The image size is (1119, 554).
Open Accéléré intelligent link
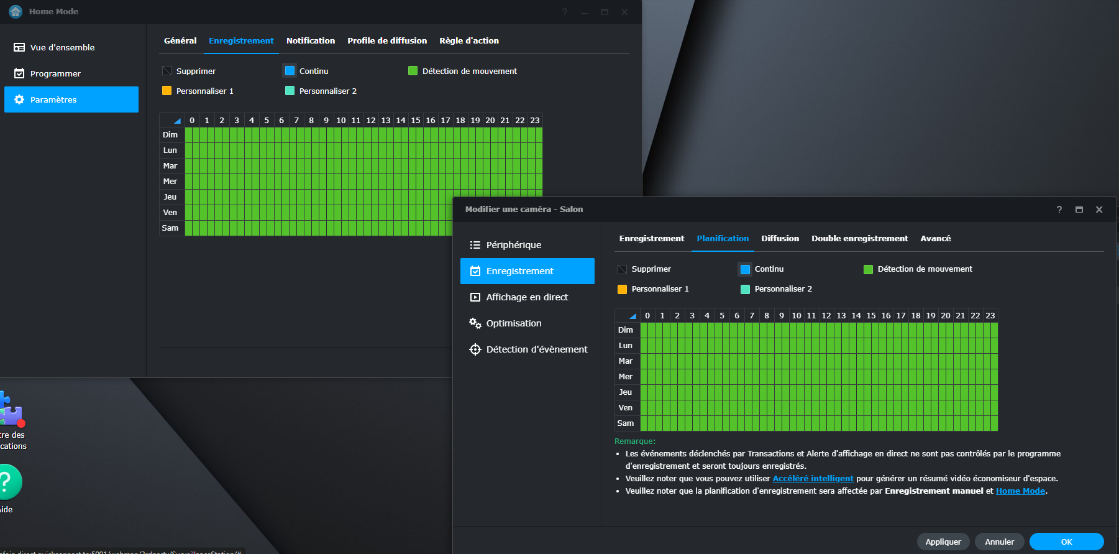click(x=813, y=478)
